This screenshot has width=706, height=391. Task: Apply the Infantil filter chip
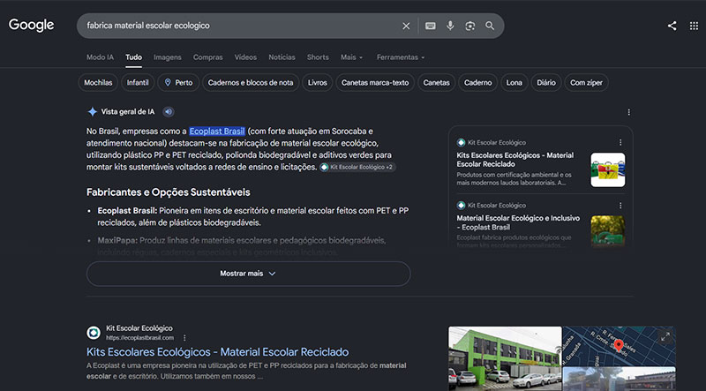138,82
